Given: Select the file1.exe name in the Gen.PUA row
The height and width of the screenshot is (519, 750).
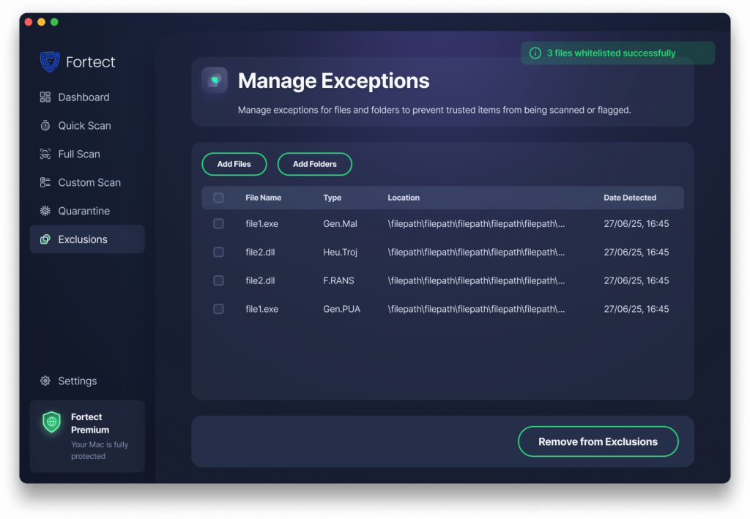Looking at the screenshot, I should coord(262,309).
